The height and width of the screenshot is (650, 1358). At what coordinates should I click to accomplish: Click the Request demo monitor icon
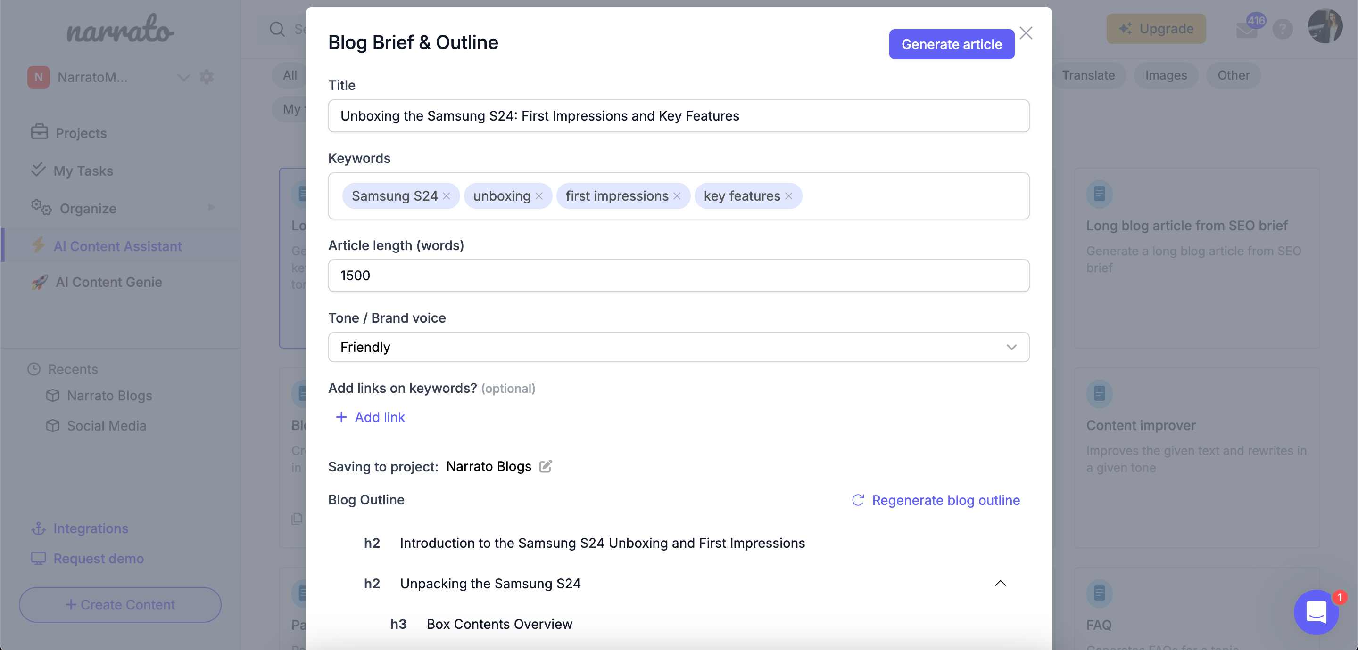(x=38, y=558)
